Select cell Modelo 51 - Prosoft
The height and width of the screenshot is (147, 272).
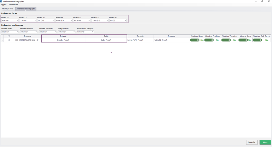(x=172, y=40)
